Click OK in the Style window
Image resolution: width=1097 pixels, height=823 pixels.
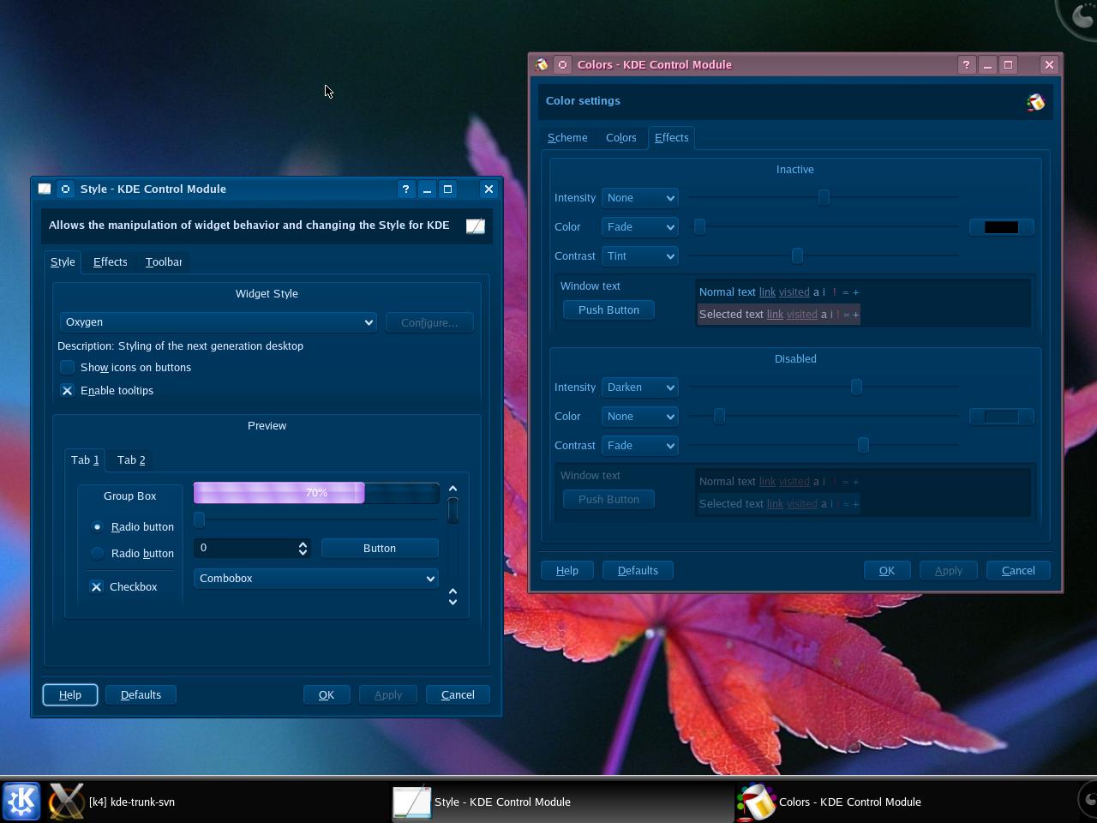click(x=327, y=694)
